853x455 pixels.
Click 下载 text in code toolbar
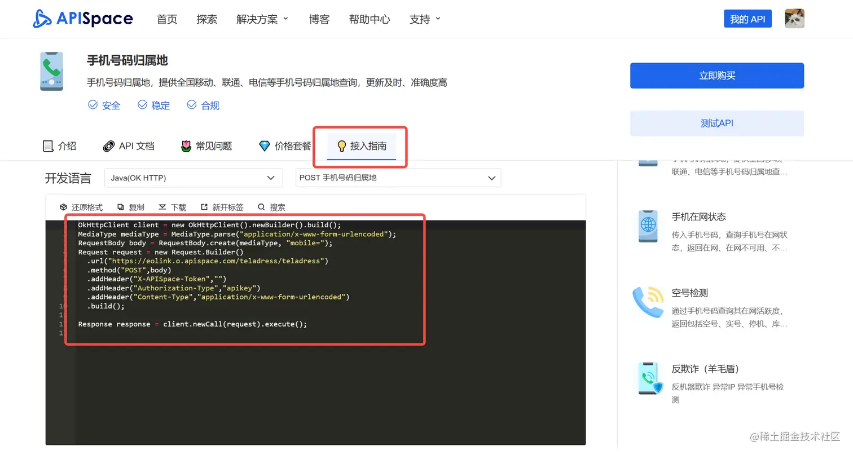pos(178,207)
